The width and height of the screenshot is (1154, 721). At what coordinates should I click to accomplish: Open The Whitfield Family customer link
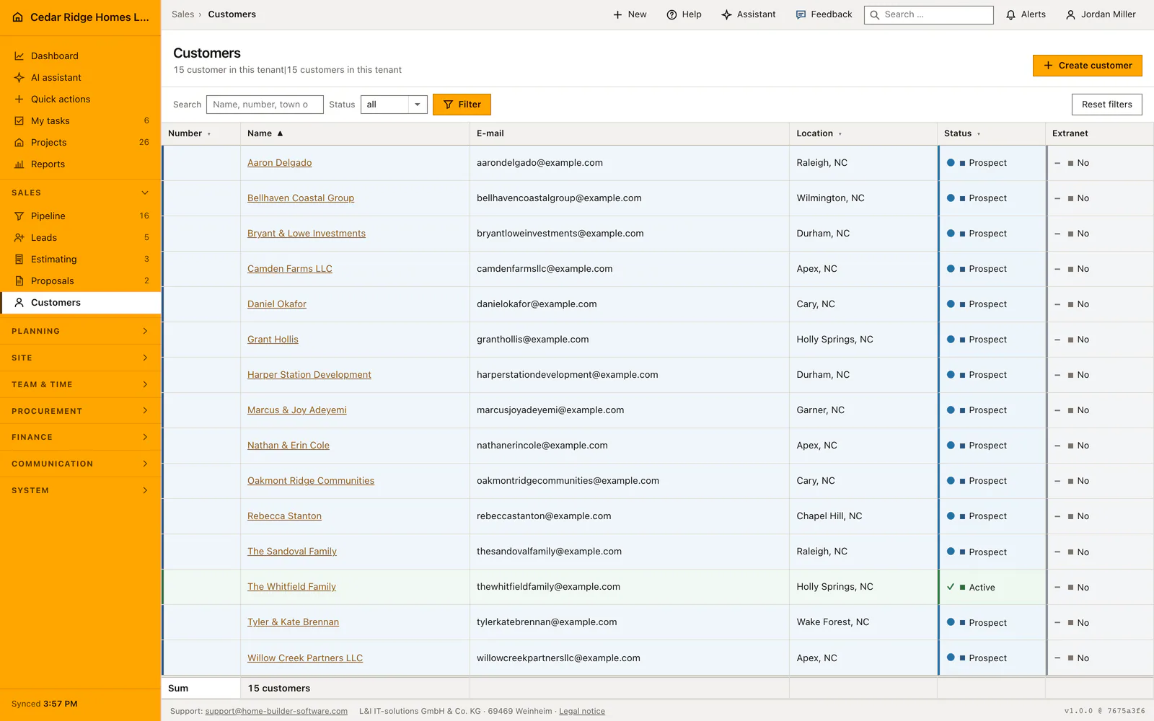tap(291, 587)
